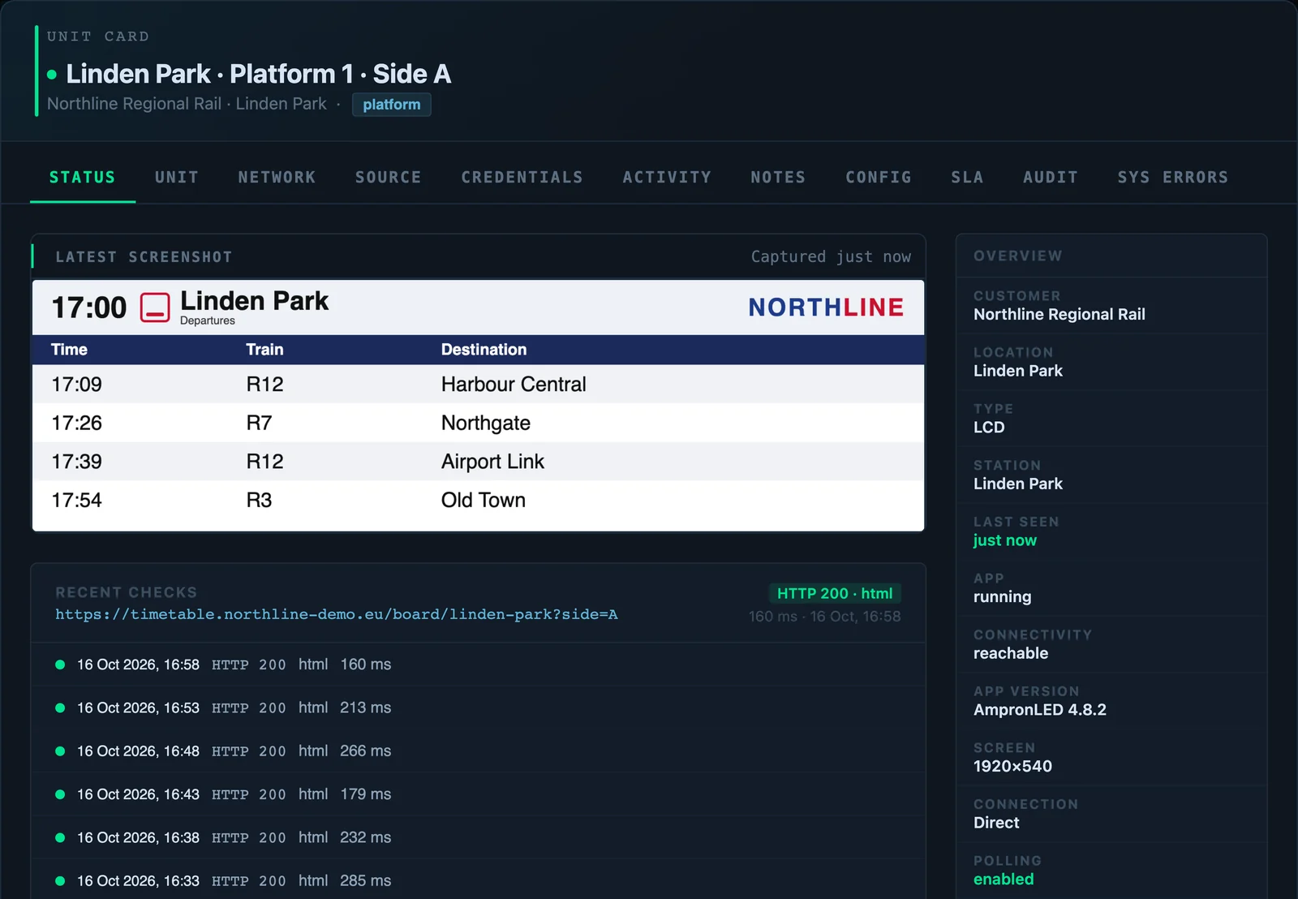Click the 'Direct' connection value
Screen dimensions: 1298x899
996,823
